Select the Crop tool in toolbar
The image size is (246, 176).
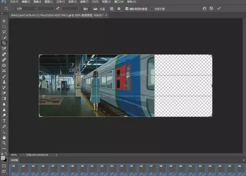click(4, 43)
